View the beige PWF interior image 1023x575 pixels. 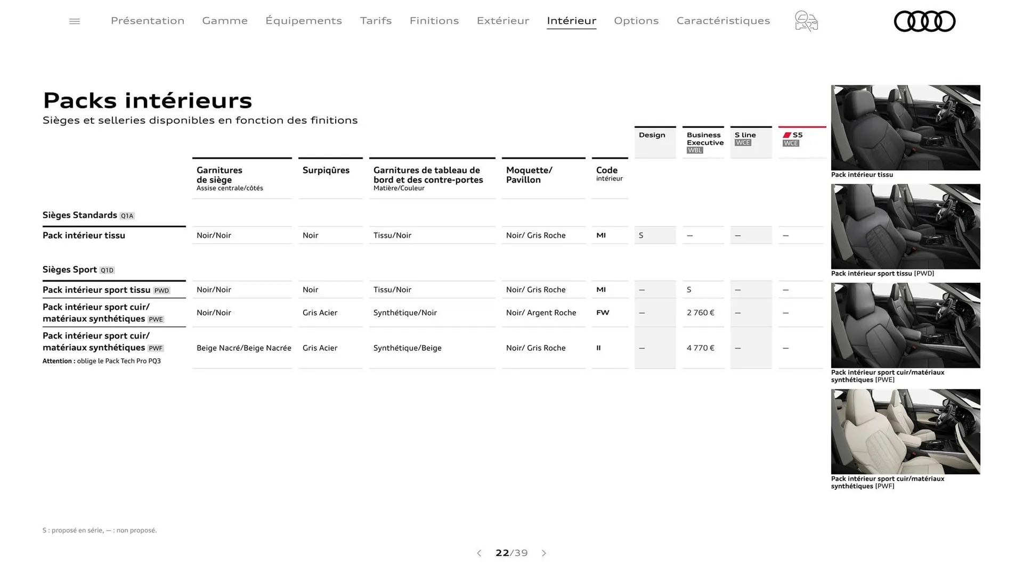(x=905, y=432)
